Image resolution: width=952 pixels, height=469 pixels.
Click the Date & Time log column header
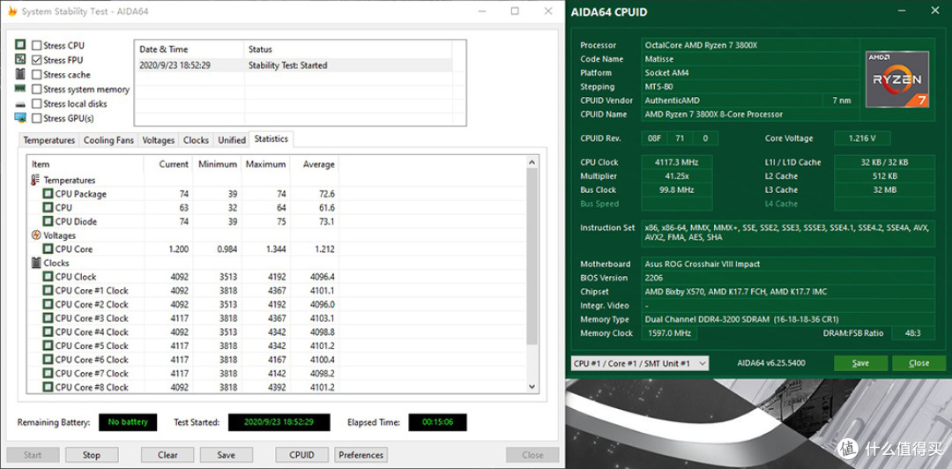[190, 49]
